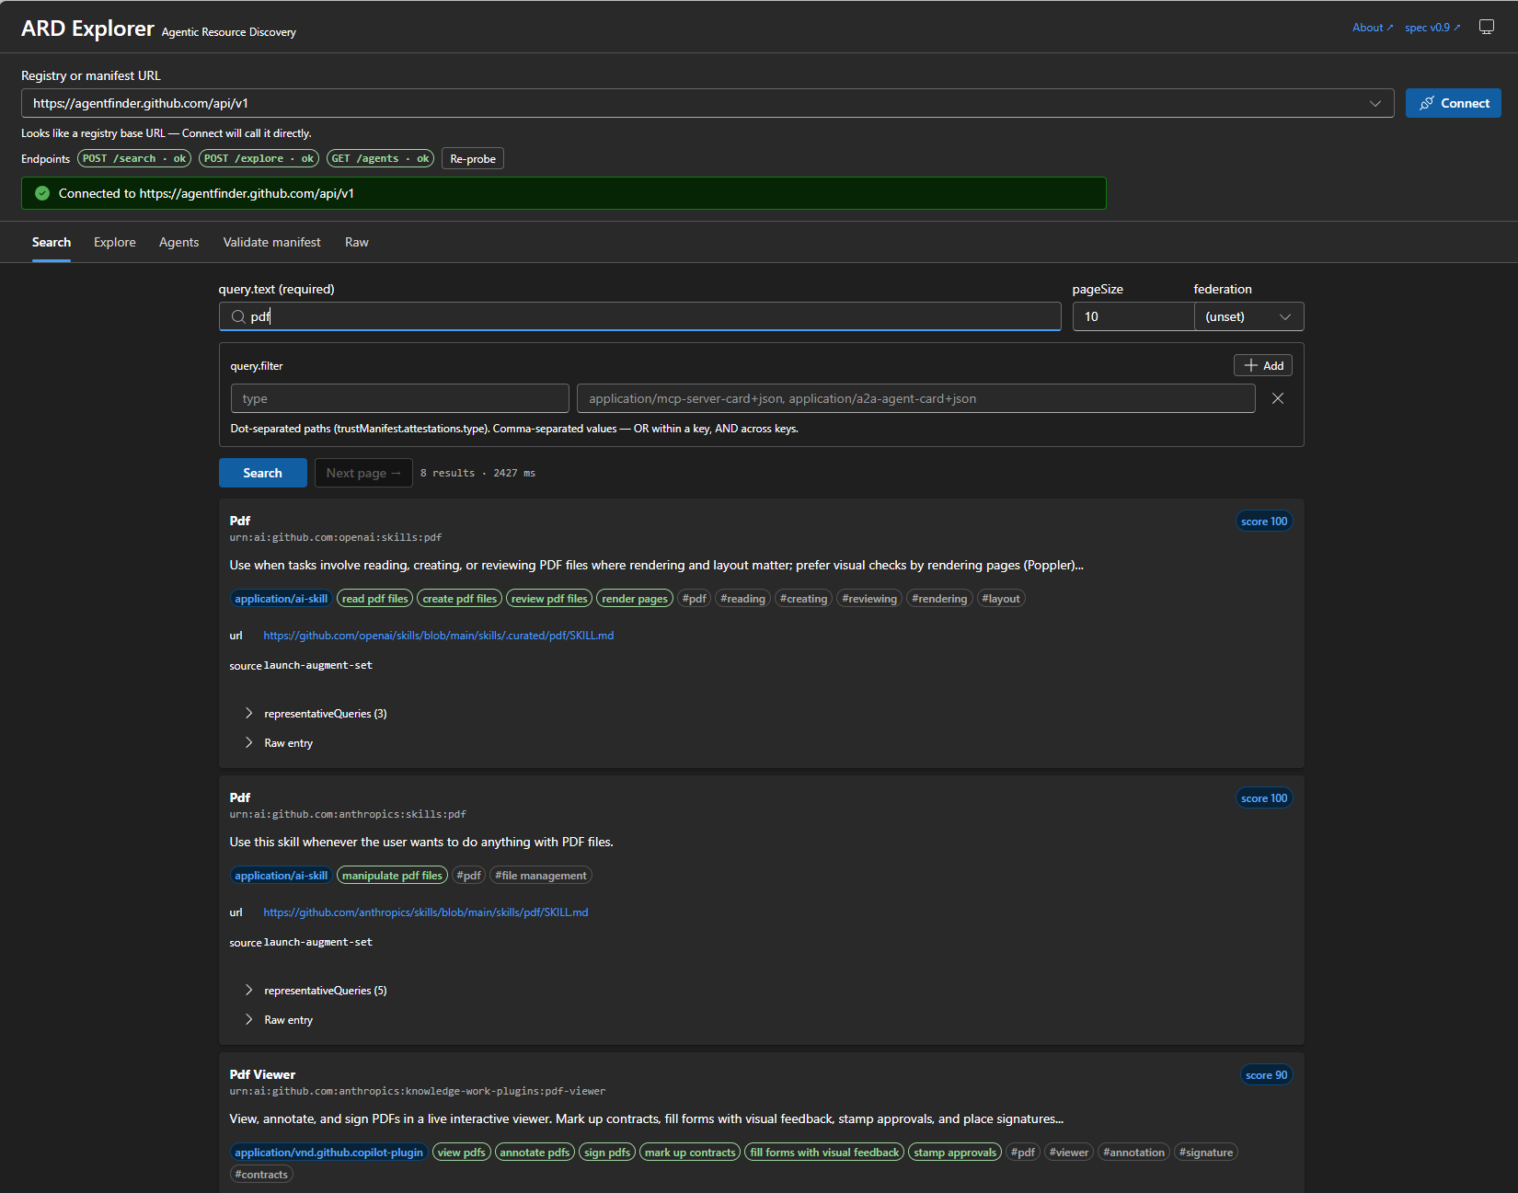
Task: Click the magnifier icon in query field
Action: point(238,316)
